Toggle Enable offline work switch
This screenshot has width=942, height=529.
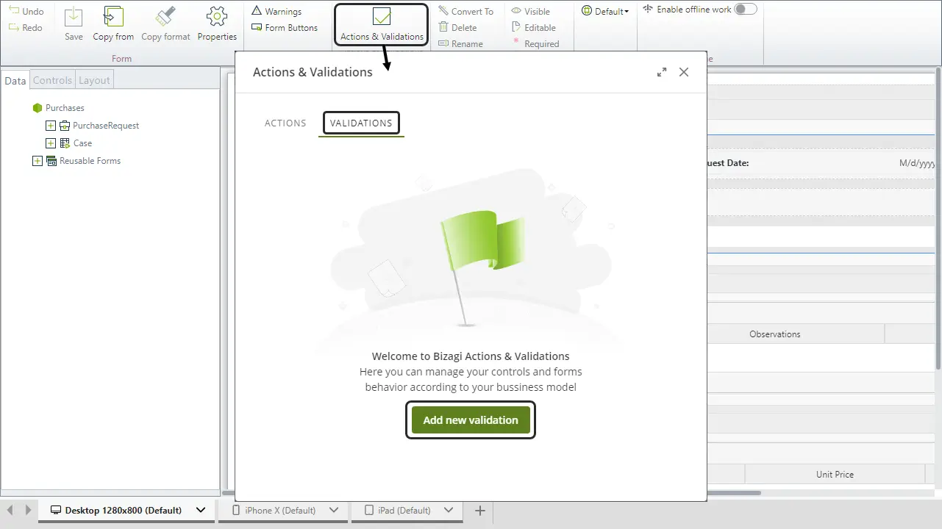point(745,9)
